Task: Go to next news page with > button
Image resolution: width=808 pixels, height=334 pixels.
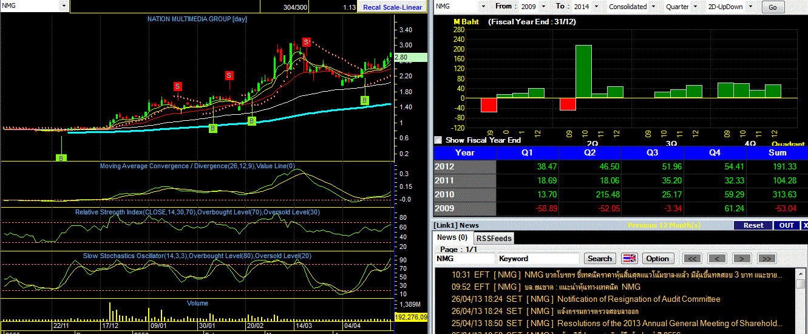Action: [742, 259]
